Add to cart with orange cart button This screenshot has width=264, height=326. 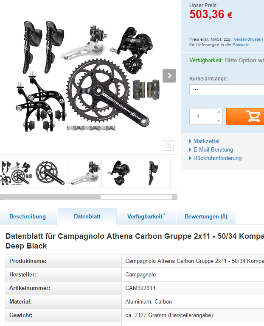pos(245,116)
